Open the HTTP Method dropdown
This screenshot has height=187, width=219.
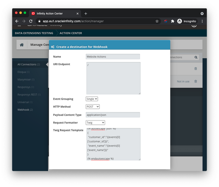93,107
